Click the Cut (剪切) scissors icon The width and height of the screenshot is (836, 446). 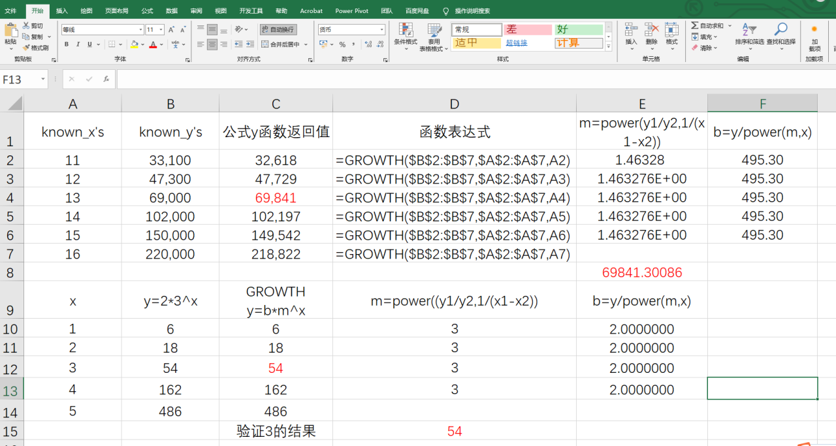pyautogui.click(x=26, y=25)
